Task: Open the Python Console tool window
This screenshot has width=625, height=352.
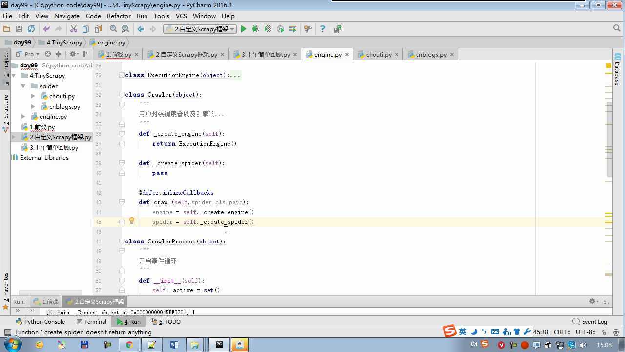Action: tap(41, 322)
